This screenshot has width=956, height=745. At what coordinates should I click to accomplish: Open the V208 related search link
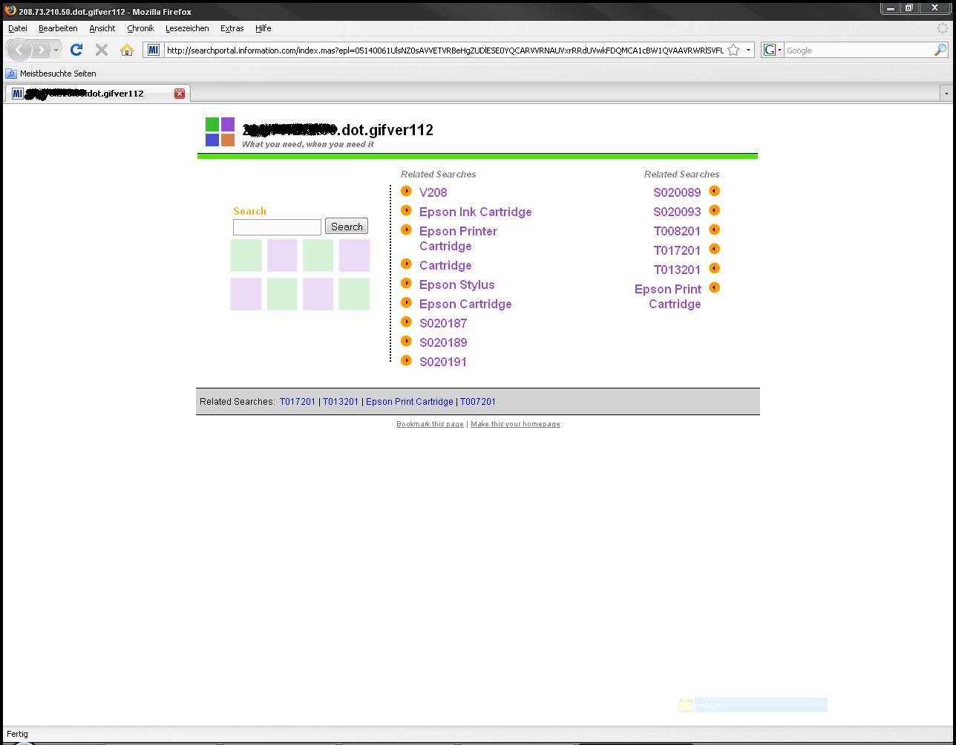[x=433, y=192]
